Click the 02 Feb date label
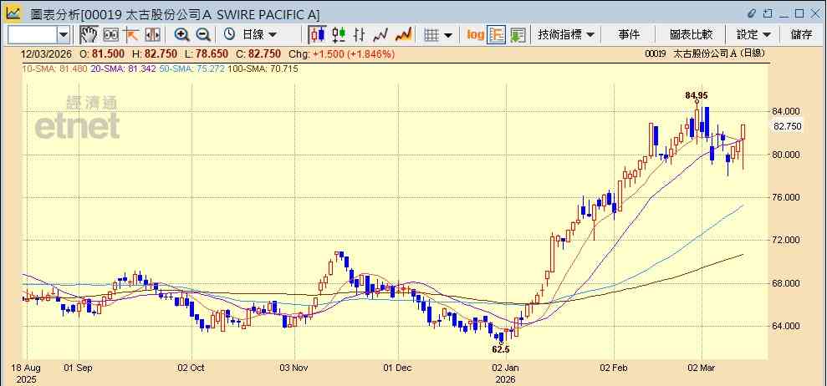 click(x=614, y=368)
